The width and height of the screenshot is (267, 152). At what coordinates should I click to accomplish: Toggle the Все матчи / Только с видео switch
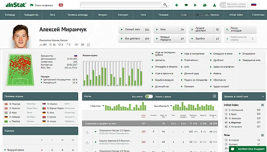tap(149, 97)
